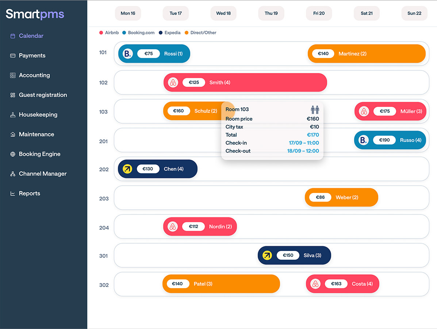Click the Airbnb logo on the Müller booking
The image size is (437, 329).
[364, 111]
